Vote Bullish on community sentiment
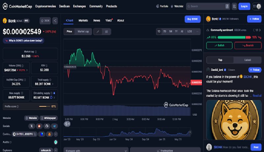This screenshot has height=152, width=264. coord(219,45)
